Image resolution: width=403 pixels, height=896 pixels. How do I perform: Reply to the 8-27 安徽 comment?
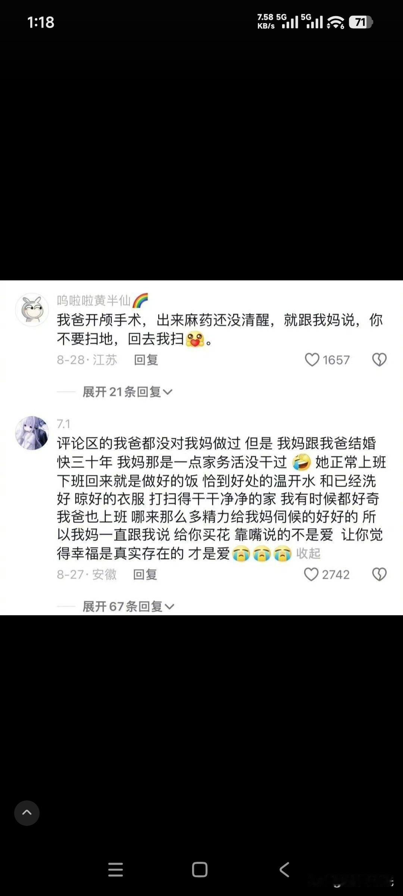[145, 574]
